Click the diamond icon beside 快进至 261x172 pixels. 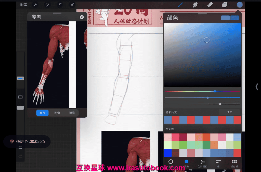pyautogui.click(x=12, y=141)
